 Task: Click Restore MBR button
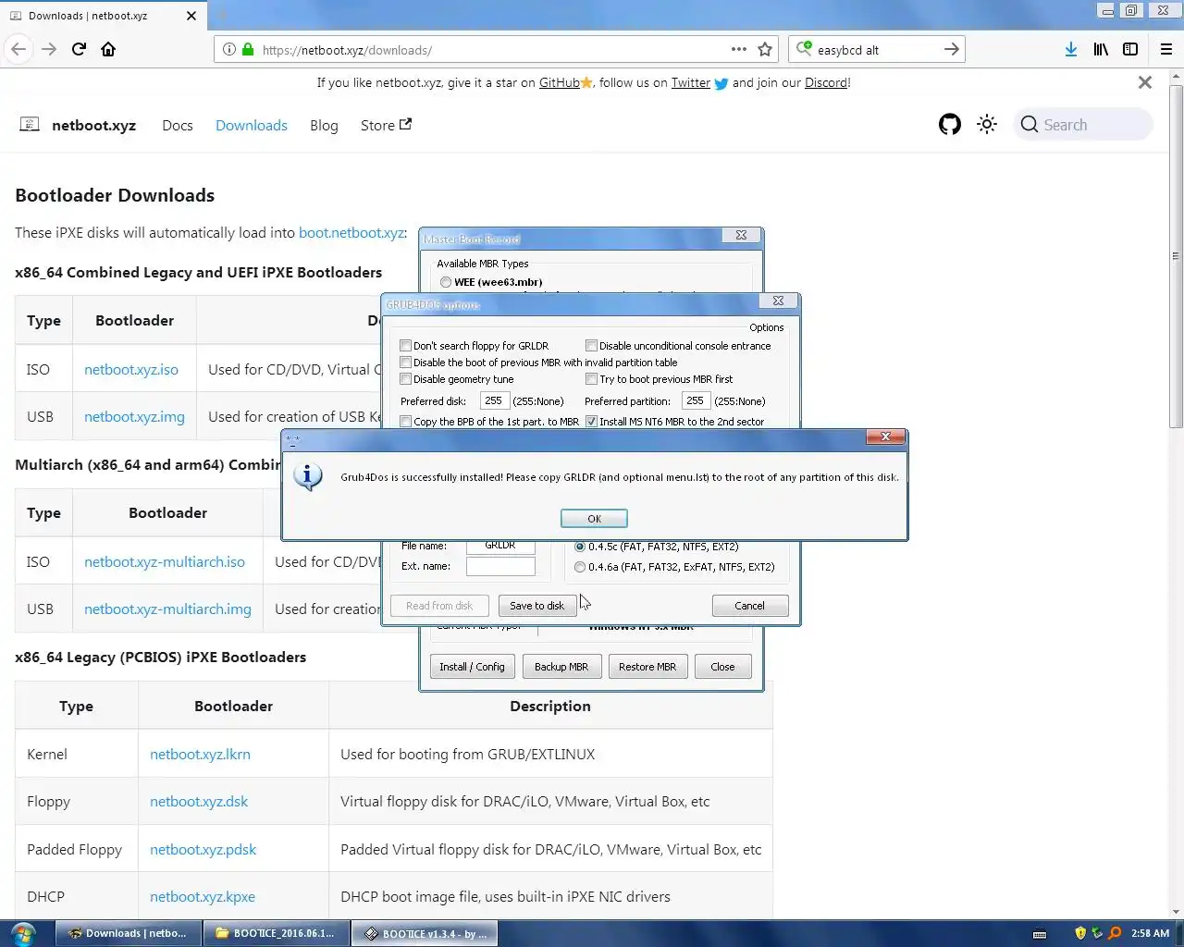[647, 667]
